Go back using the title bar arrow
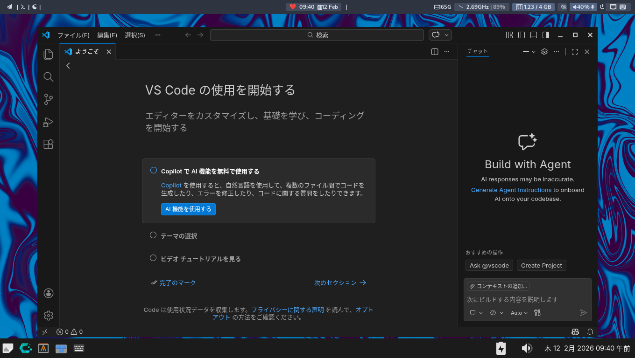This screenshot has height=358, width=635. [188, 35]
